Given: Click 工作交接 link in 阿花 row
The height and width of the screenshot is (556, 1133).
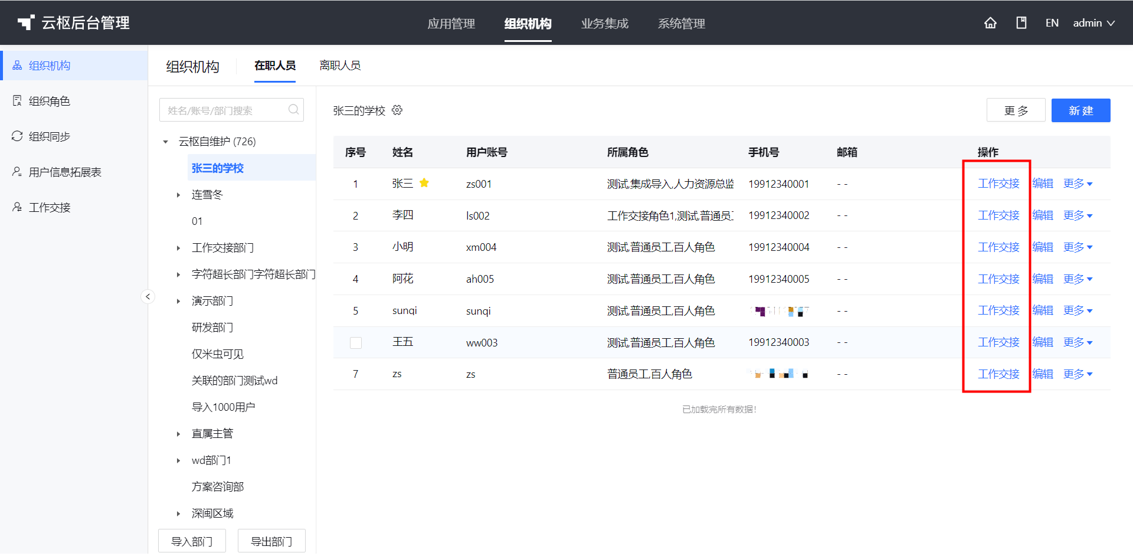Looking at the screenshot, I should pyautogui.click(x=998, y=279).
